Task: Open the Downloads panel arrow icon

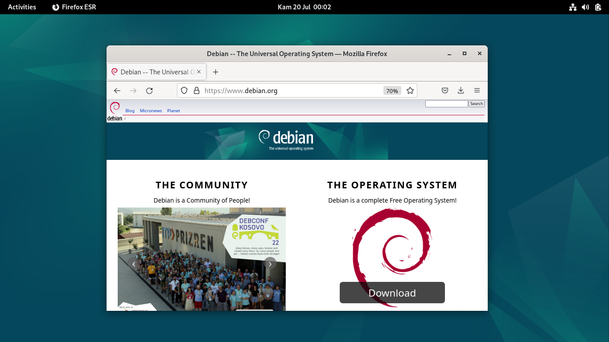Action: click(x=461, y=90)
